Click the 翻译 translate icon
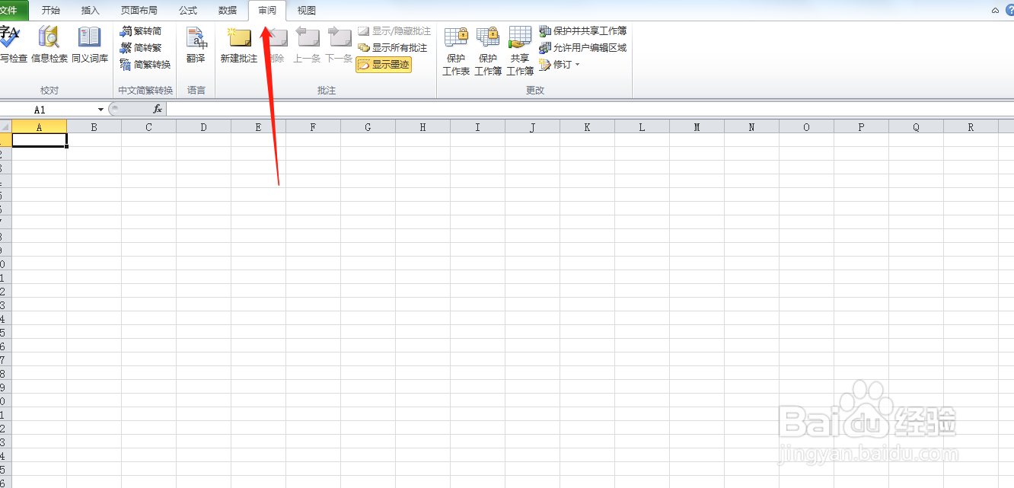 [196, 45]
